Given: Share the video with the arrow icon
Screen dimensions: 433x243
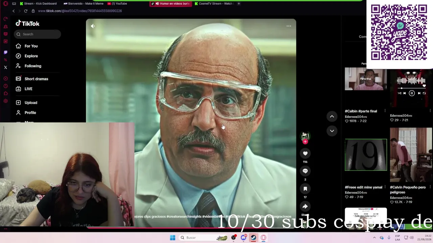Looking at the screenshot, I should tap(305, 206).
